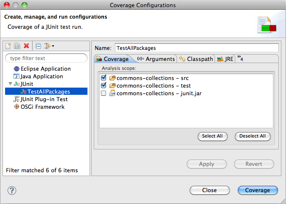Switch to the Arguments tab
Viewport: 286px width, 204px height.
(x=156, y=59)
